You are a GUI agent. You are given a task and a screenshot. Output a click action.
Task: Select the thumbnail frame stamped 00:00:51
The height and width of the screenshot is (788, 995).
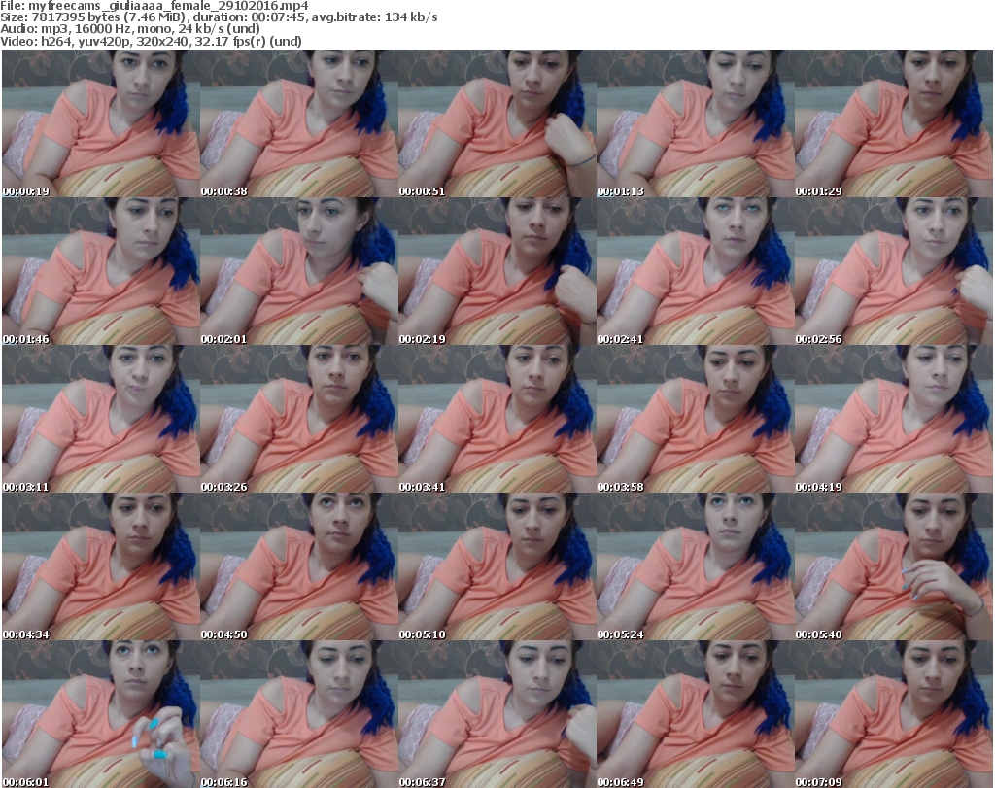[497, 123]
